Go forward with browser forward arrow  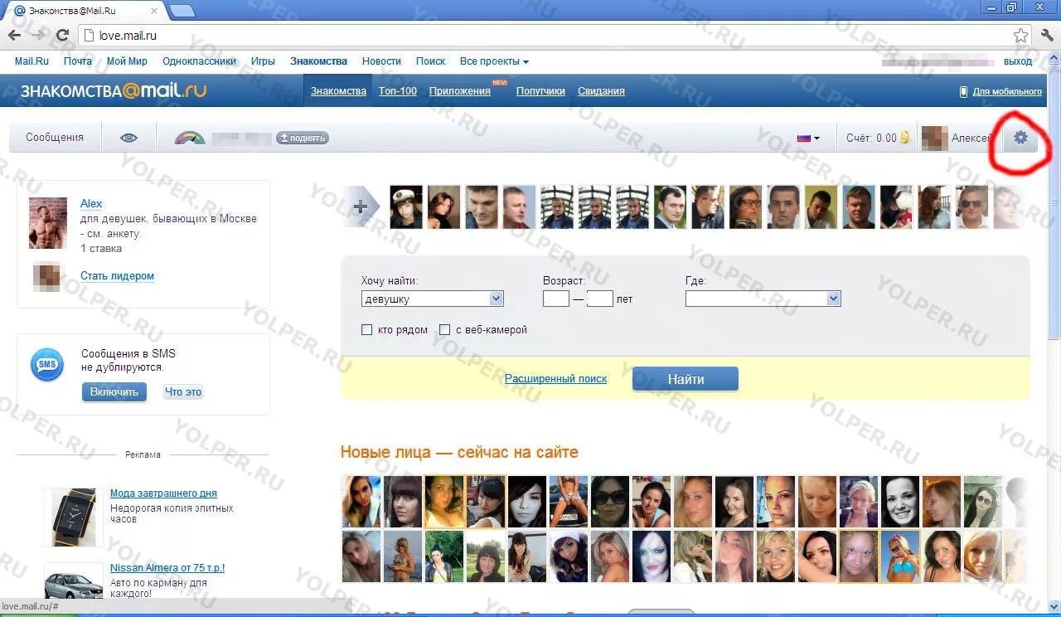pos(38,36)
